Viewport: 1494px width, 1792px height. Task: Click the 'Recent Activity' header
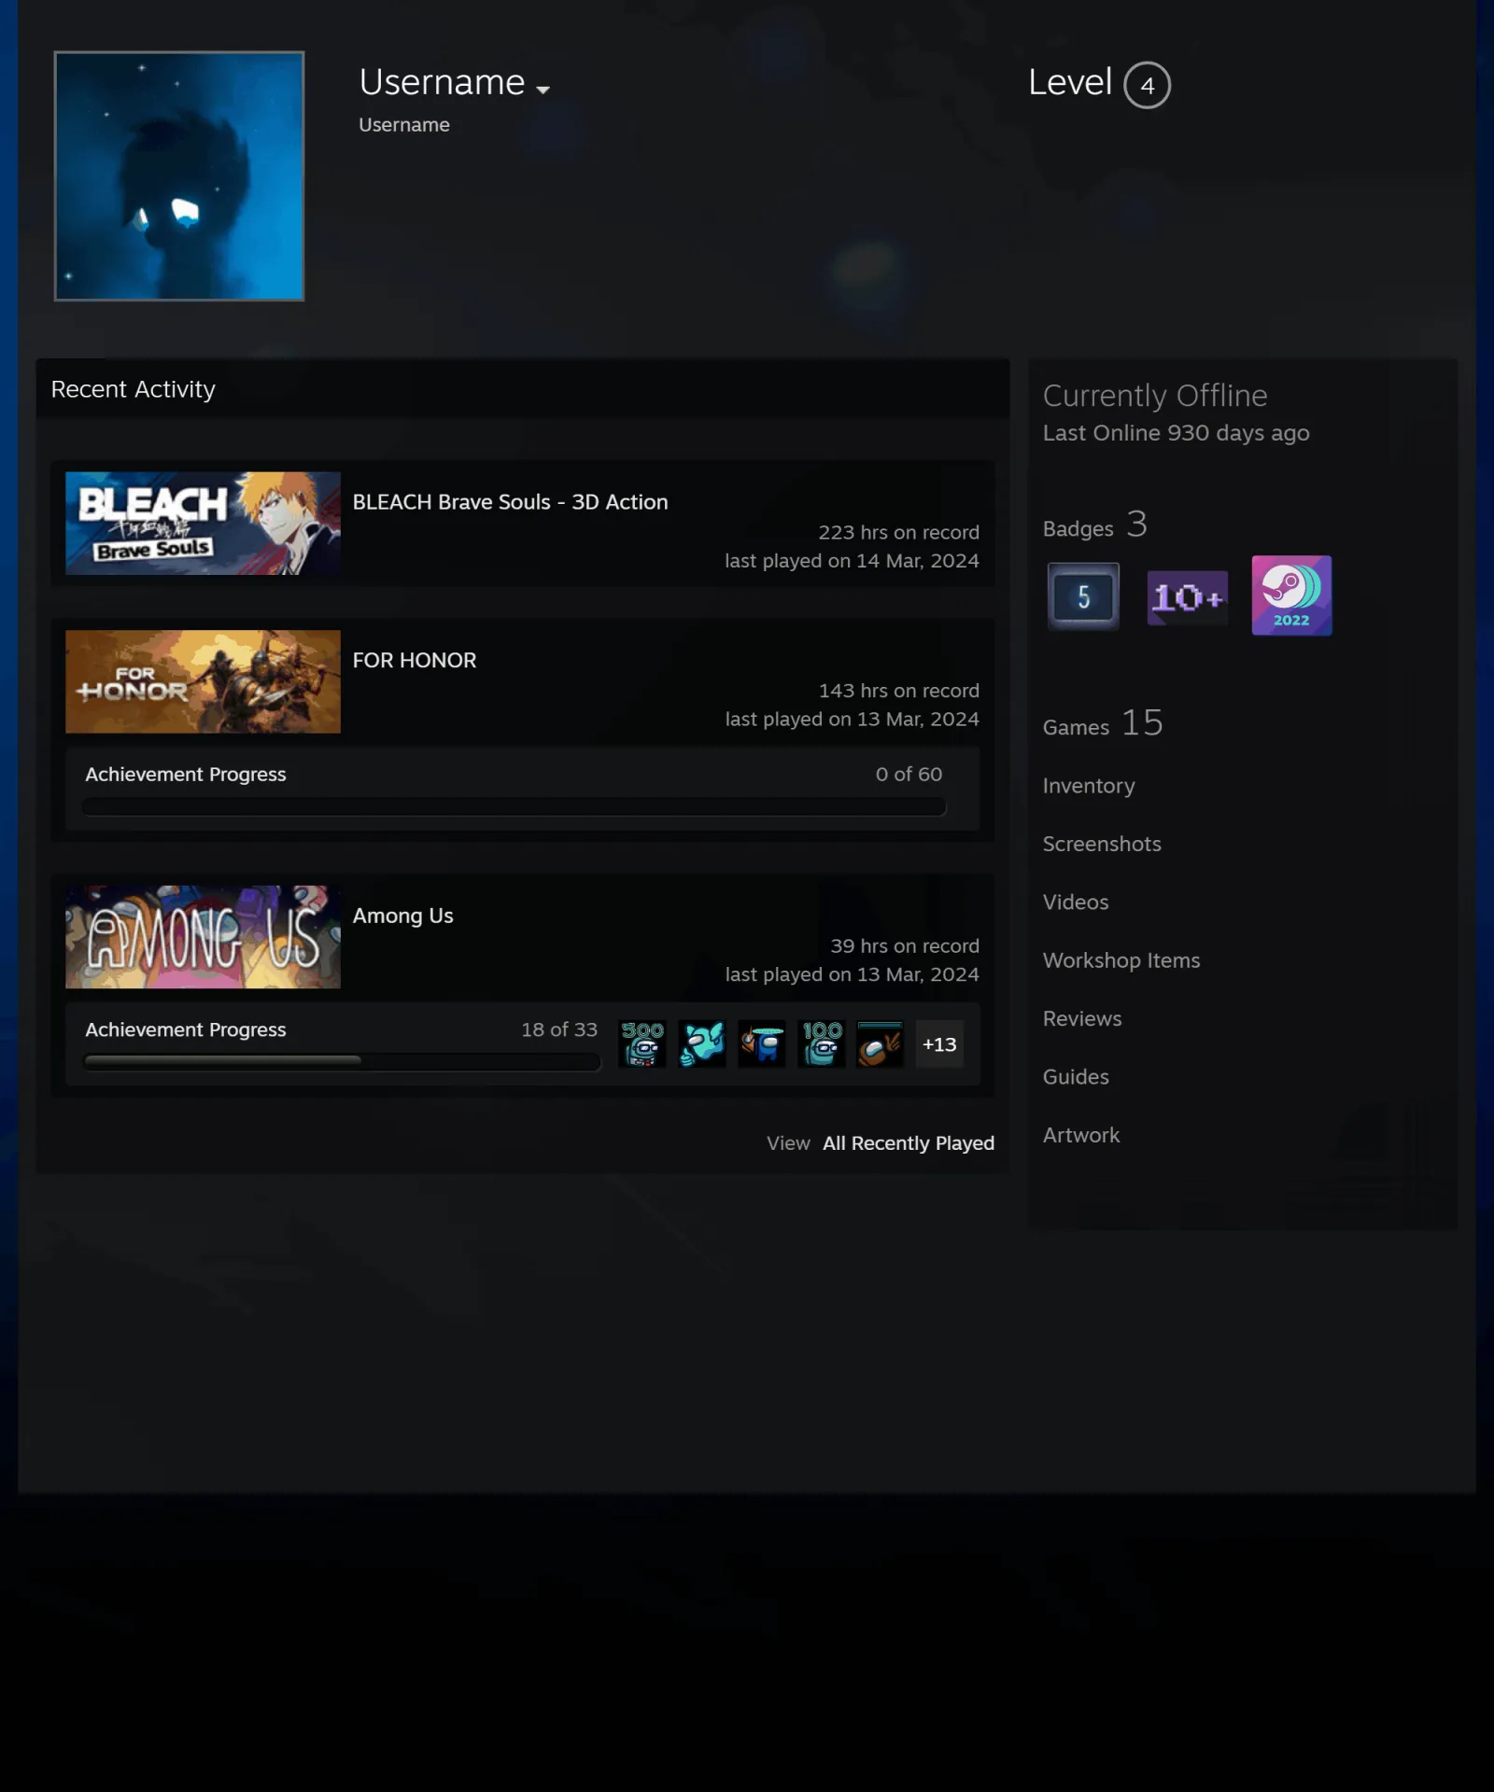point(133,389)
